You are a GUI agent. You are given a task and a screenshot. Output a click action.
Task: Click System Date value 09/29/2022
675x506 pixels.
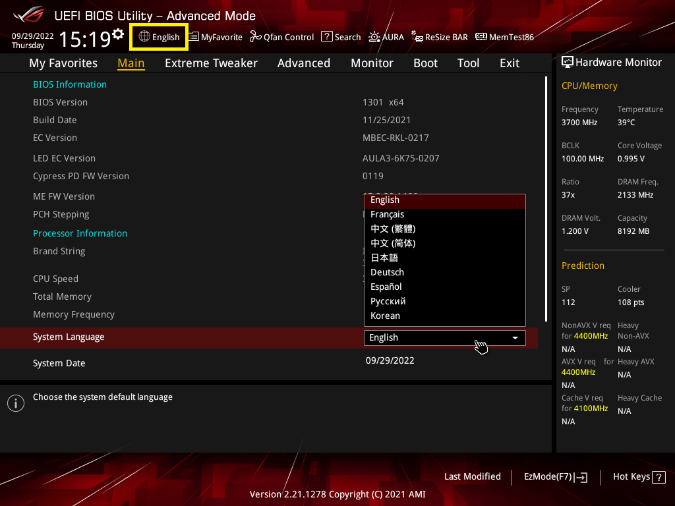(390, 360)
